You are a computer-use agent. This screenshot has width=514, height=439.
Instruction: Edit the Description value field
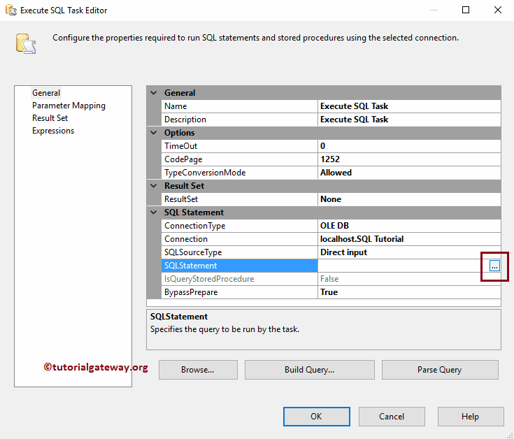(x=409, y=120)
